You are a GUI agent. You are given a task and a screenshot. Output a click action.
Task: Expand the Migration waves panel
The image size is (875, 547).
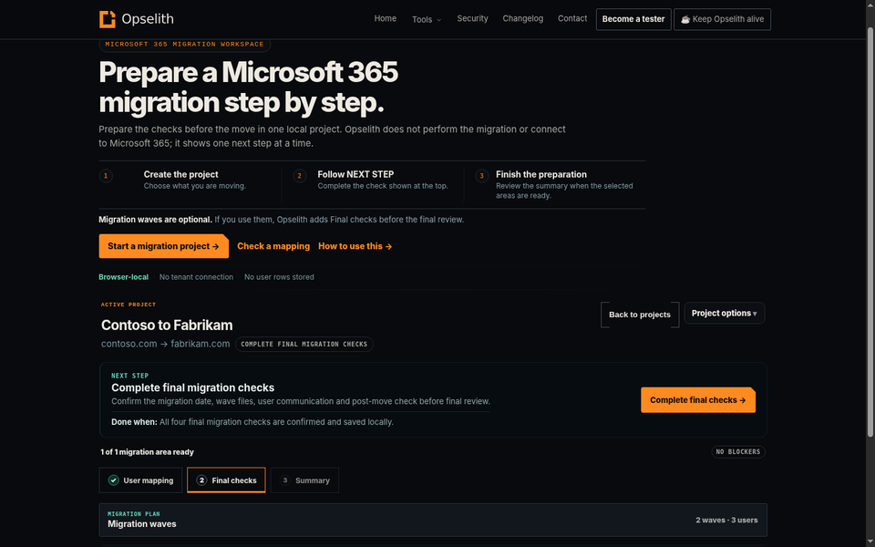(433, 520)
